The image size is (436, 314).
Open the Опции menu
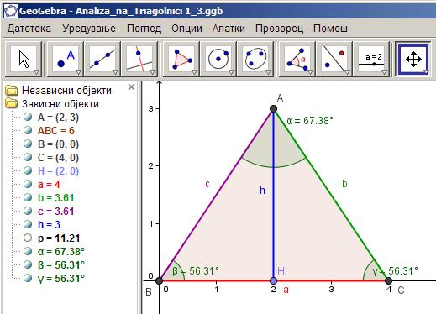coord(186,29)
